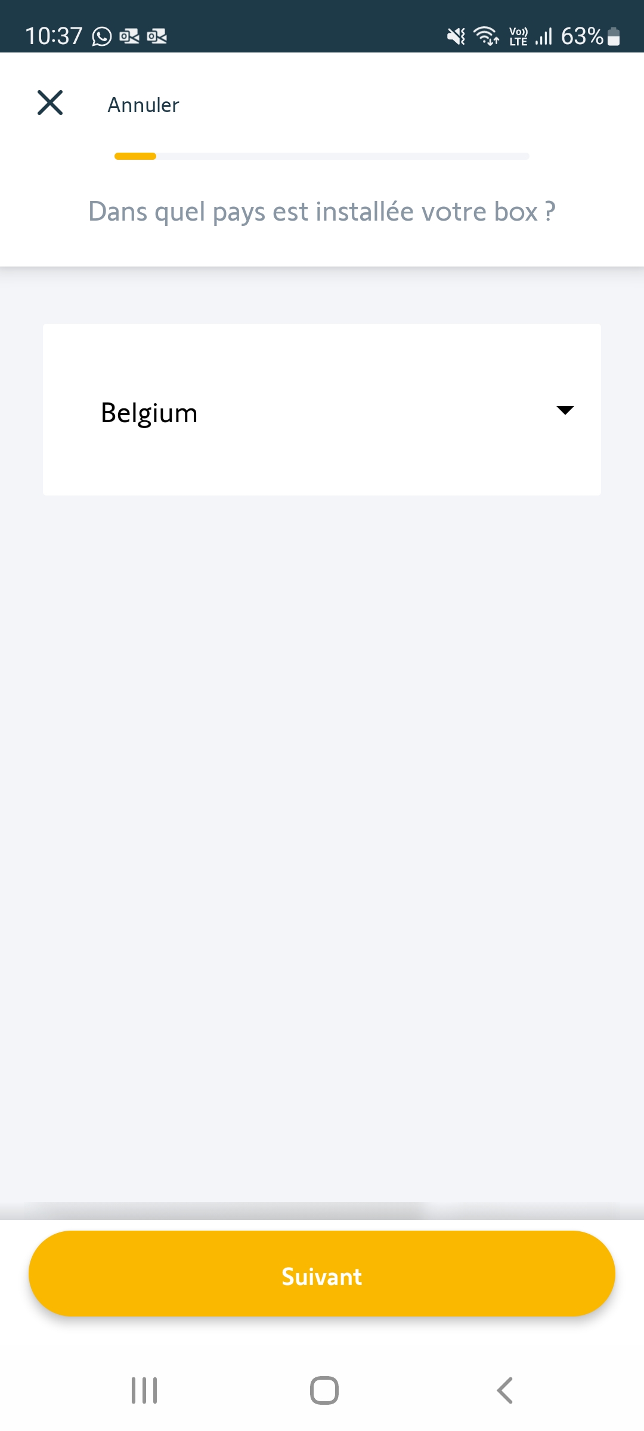Tap the 63% battery percentage
The height and width of the screenshot is (1431, 644).
pyautogui.click(x=582, y=36)
